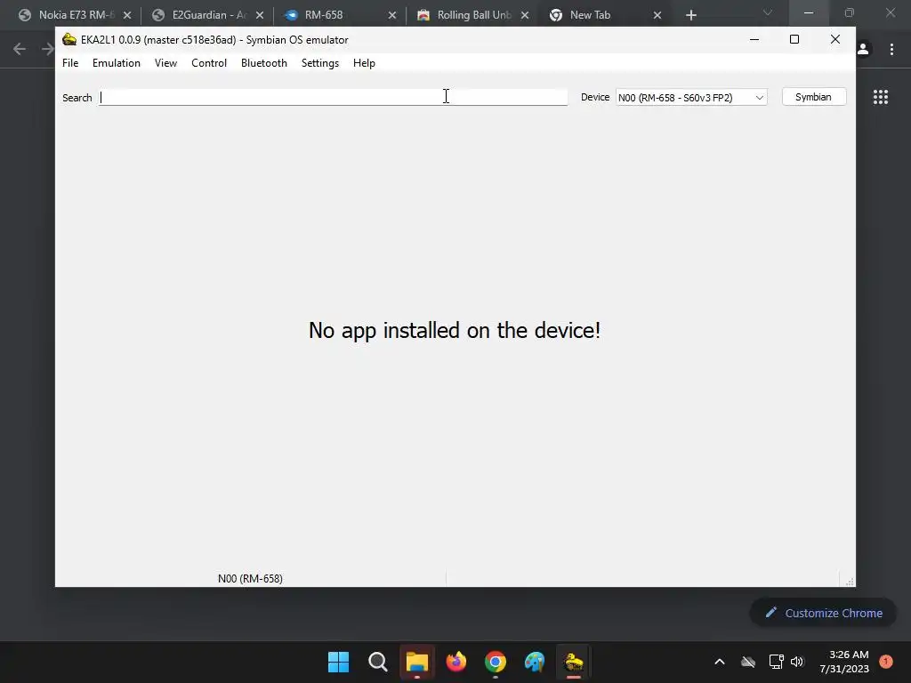Maximize the EKA2L1 emulator window

pyautogui.click(x=794, y=39)
